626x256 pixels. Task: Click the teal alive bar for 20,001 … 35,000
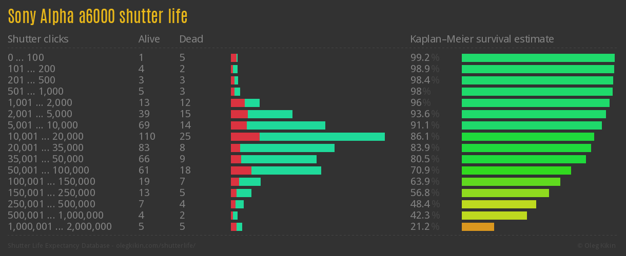tap(287, 148)
